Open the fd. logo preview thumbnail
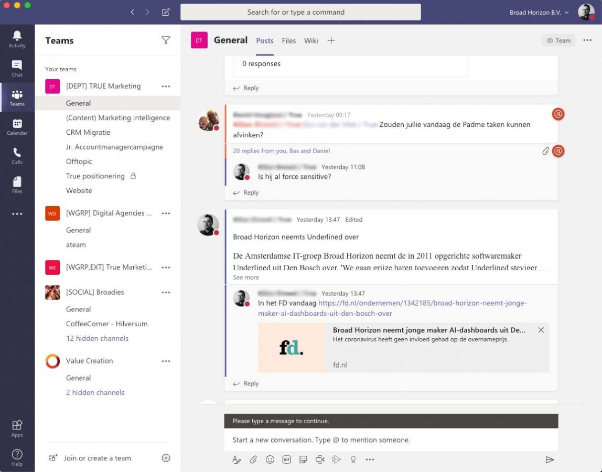This screenshot has height=472, width=602. pos(291,348)
